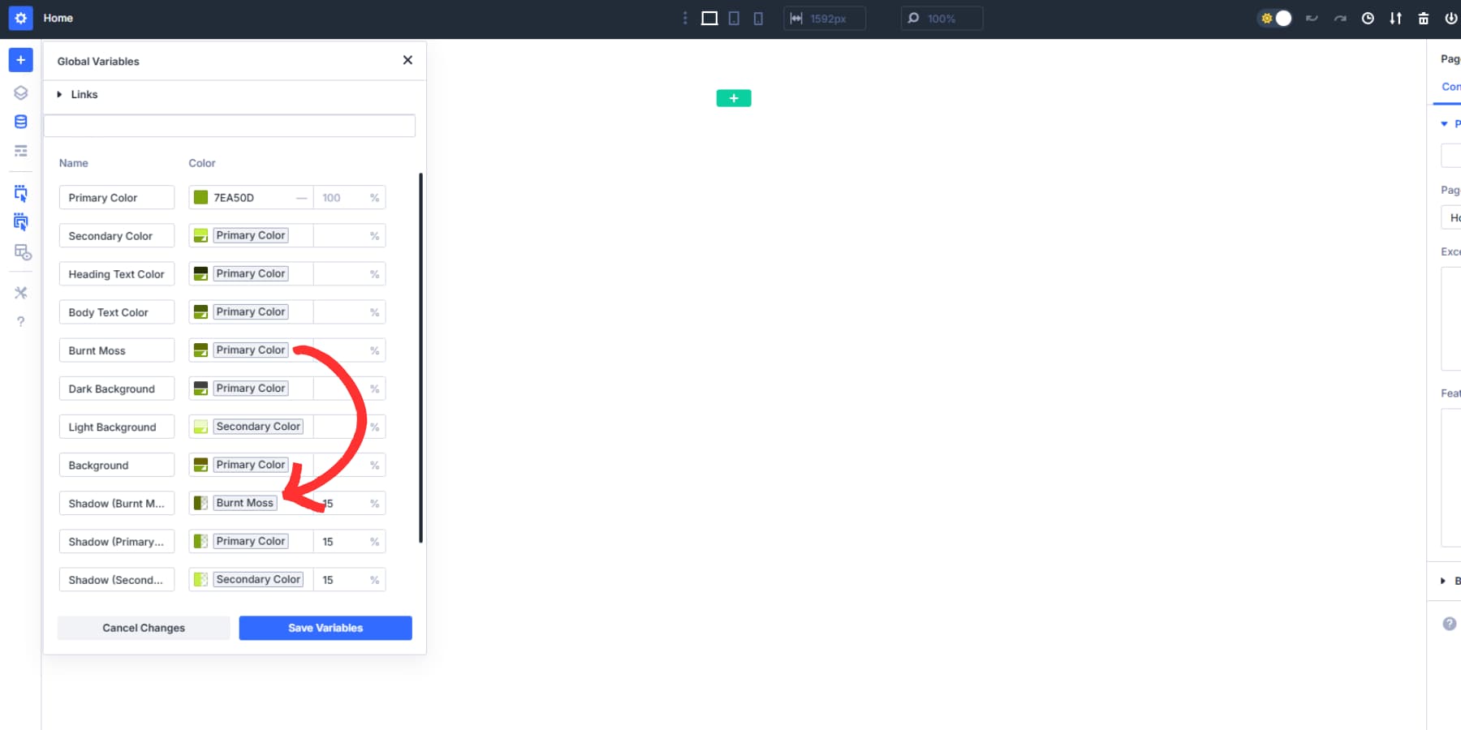
Task: Open the database/global variables panel
Action: point(20,121)
